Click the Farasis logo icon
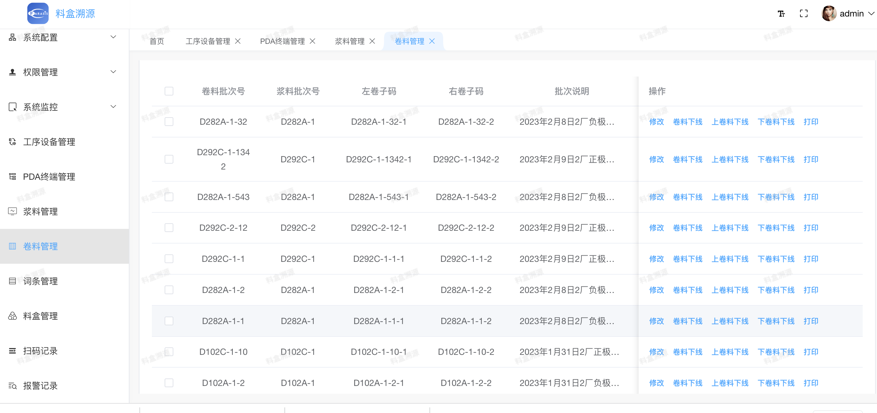This screenshot has width=877, height=413. [38, 14]
